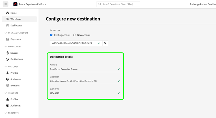Collapse the Customer section chevron

tap(5, 67)
